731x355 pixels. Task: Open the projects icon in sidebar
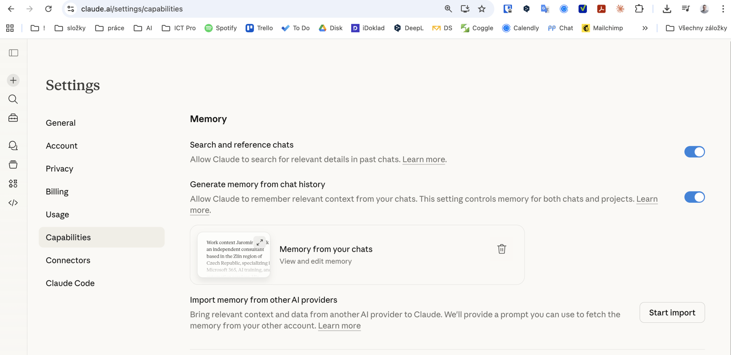[x=13, y=165]
